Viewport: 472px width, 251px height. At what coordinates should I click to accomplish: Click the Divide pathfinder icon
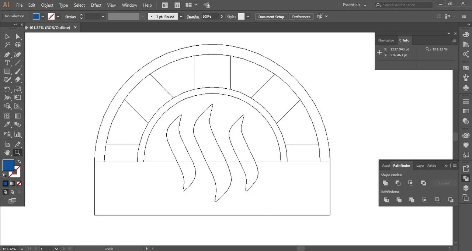pos(386,200)
